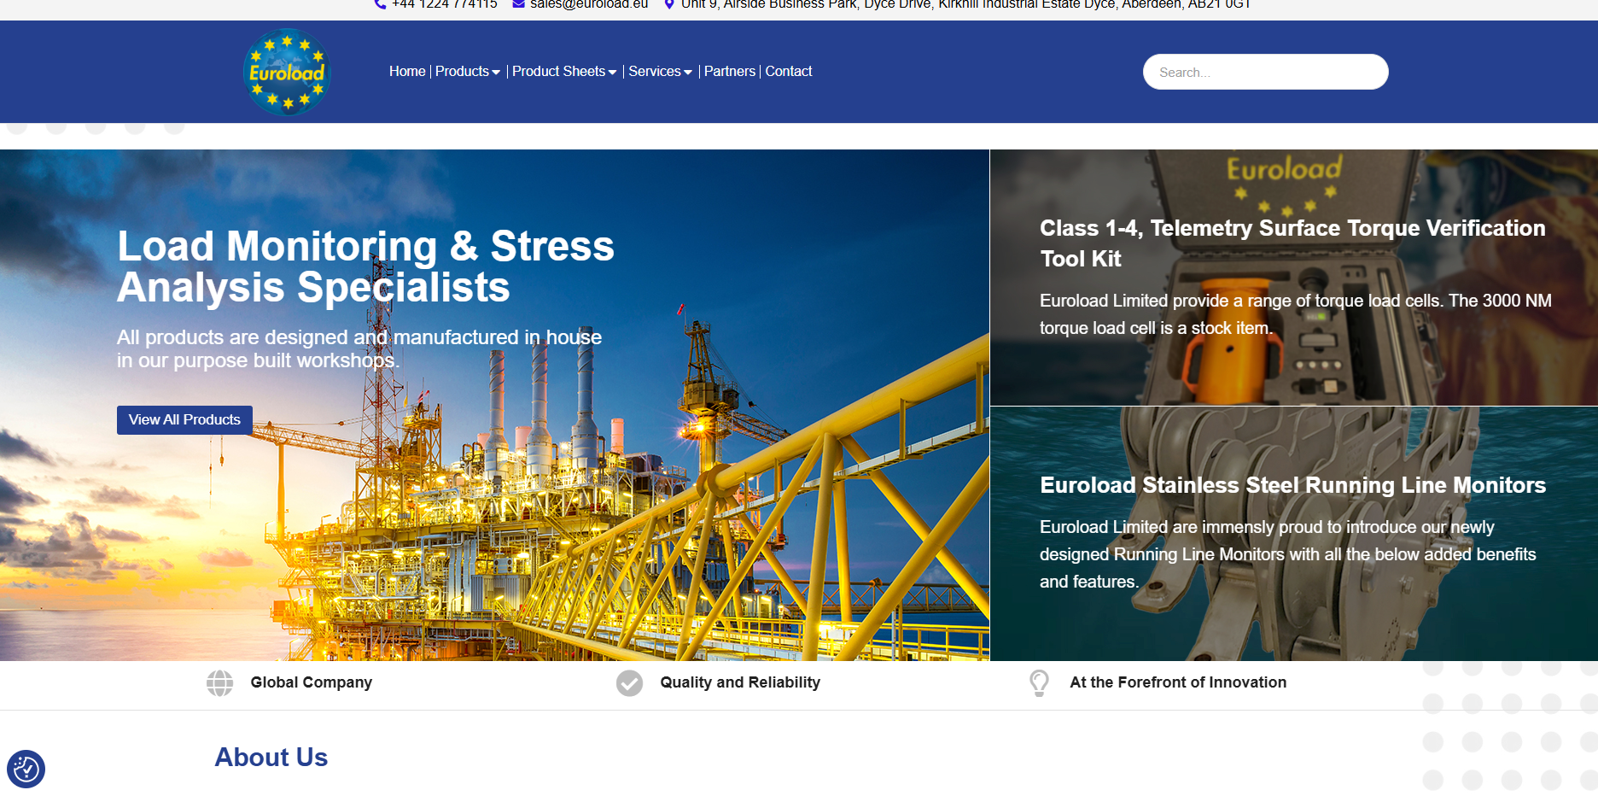Screen dimensions: 1598x796
Task: Click the lightbulb icon beside Innovation
Action: [1039, 683]
